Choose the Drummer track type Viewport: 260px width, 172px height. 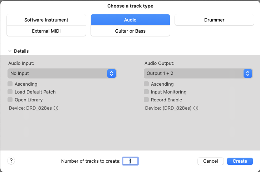[214, 20]
